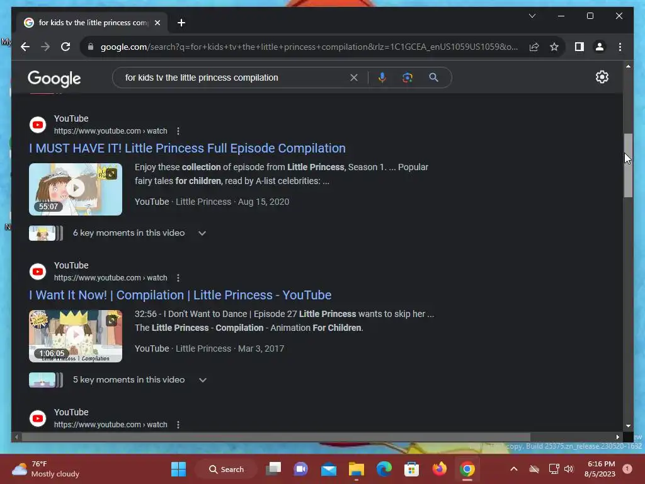Open volume control in system tray
645x484 pixels.
[569, 469]
